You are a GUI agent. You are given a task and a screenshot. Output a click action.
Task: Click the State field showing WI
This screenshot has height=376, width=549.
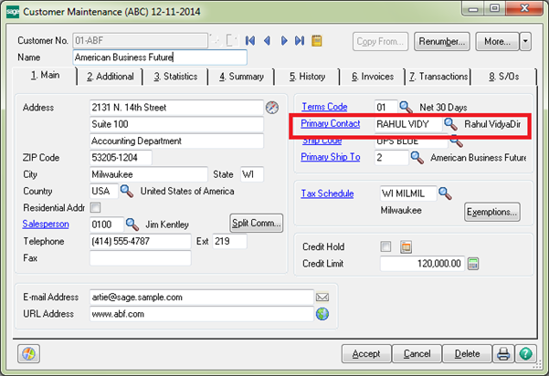point(252,174)
